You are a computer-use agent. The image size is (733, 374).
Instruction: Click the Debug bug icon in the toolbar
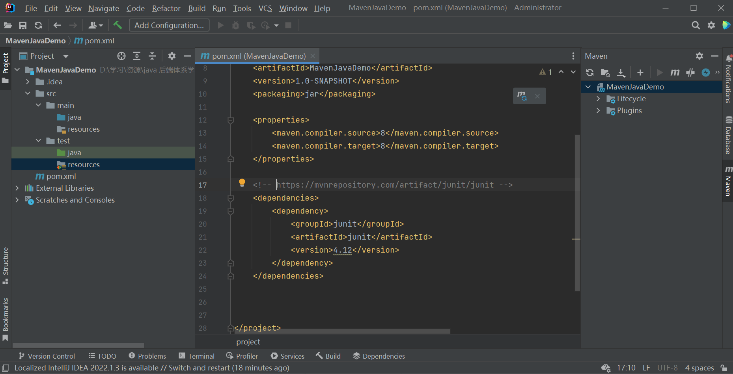coord(236,25)
